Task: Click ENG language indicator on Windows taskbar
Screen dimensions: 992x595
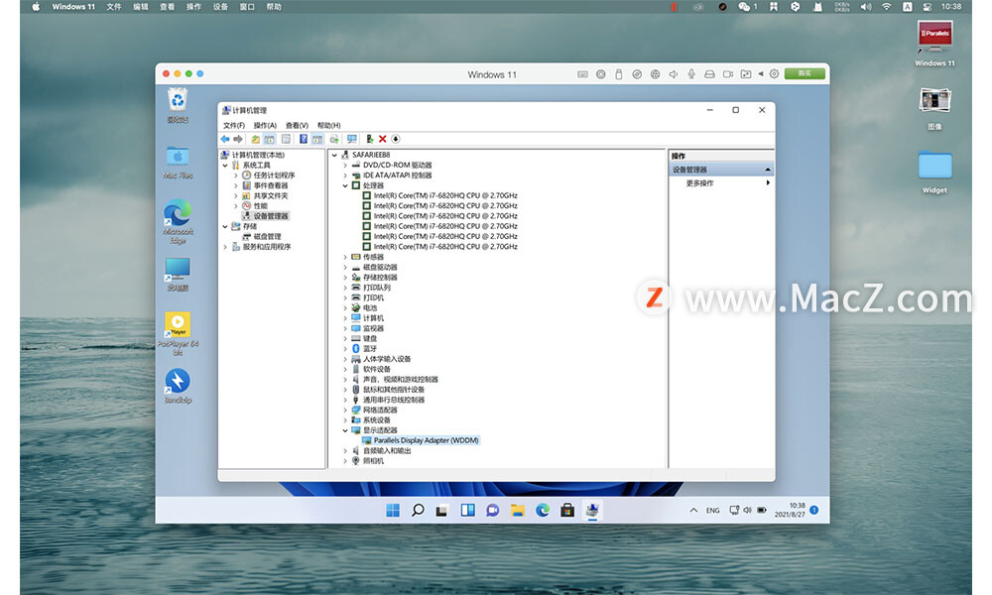Action: coord(713,511)
